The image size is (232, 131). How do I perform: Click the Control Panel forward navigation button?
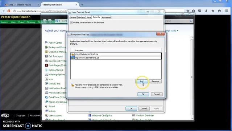click(50, 21)
